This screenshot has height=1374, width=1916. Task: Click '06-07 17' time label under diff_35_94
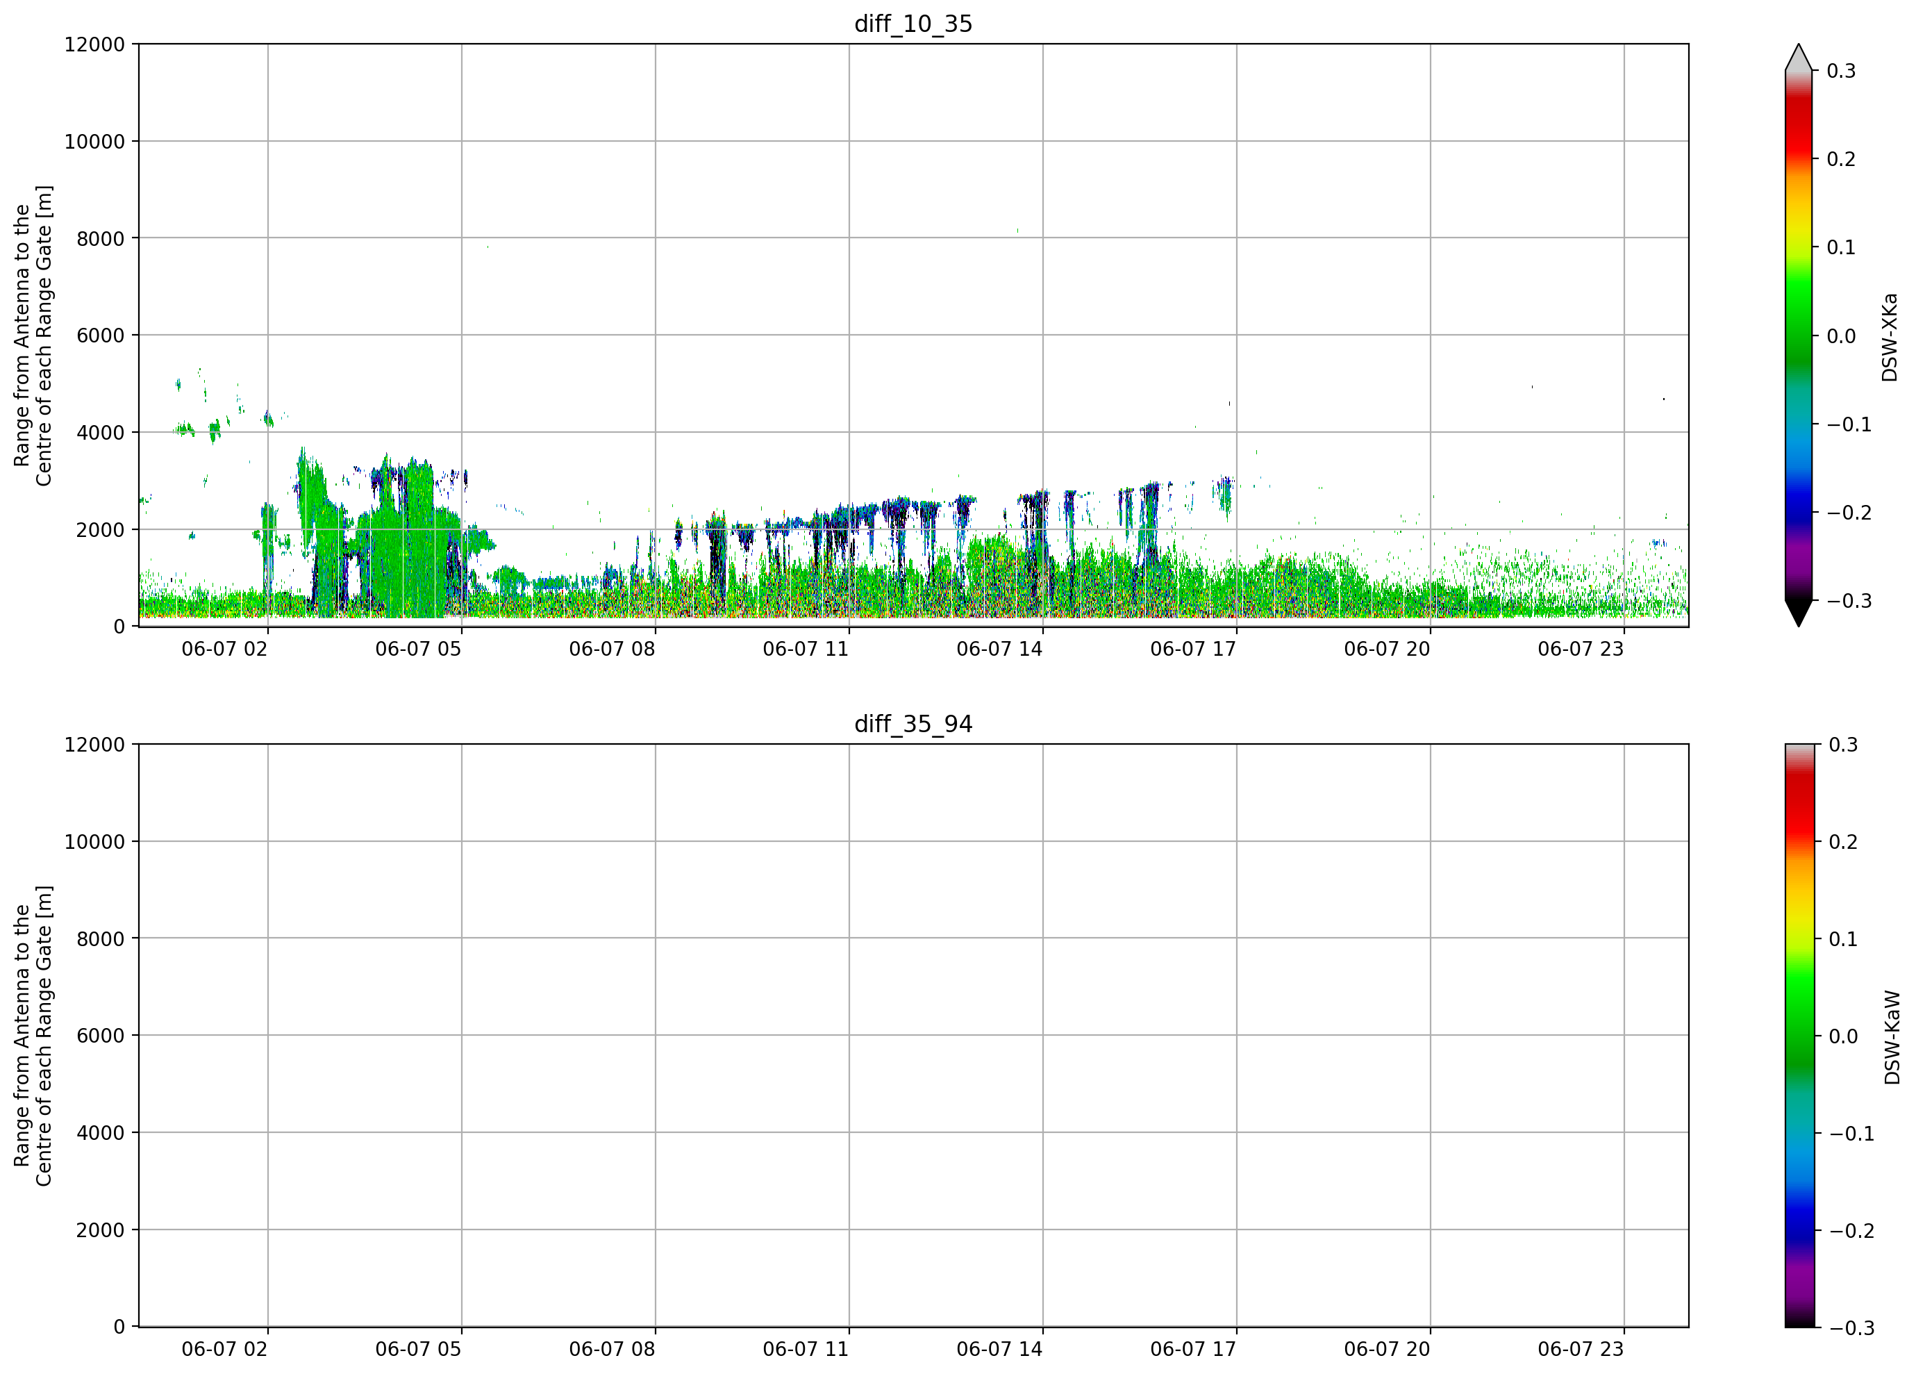(1194, 1349)
